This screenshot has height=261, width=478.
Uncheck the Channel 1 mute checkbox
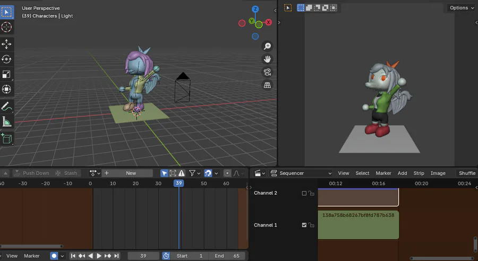(x=304, y=225)
